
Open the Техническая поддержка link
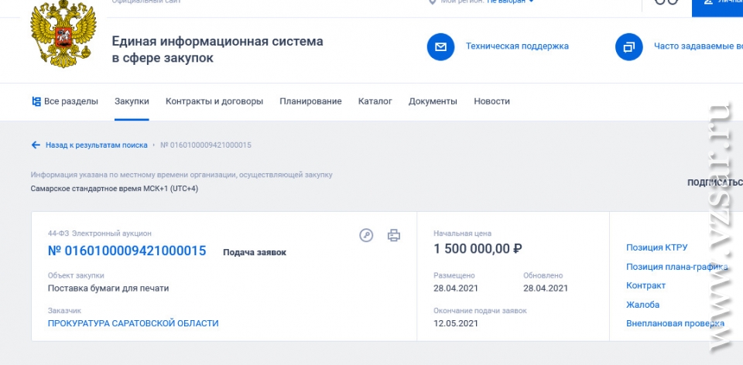coord(517,46)
